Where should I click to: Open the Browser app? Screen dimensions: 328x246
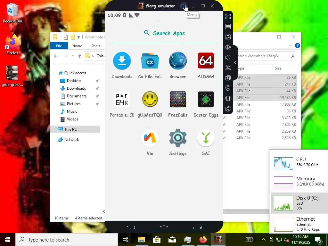pos(178,61)
